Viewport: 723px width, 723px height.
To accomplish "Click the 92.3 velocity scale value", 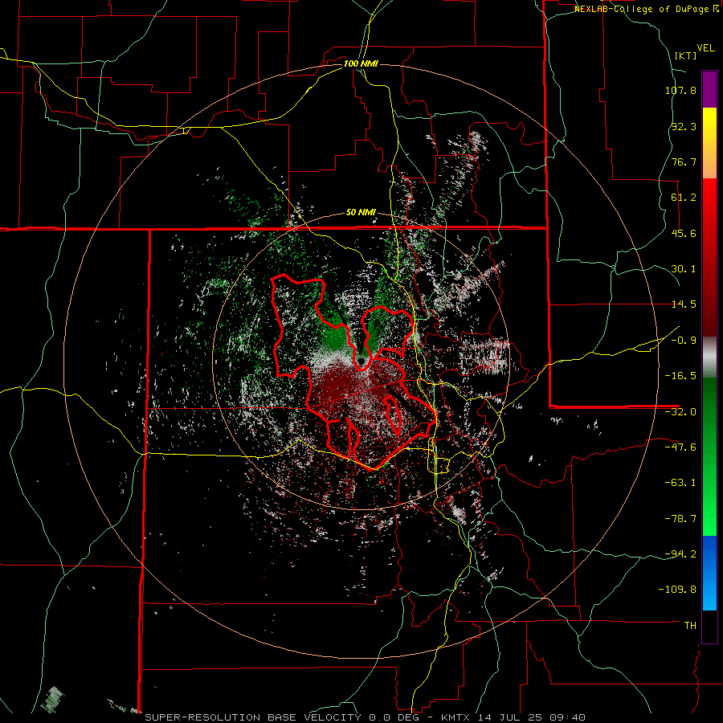I will (x=684, y=126).
